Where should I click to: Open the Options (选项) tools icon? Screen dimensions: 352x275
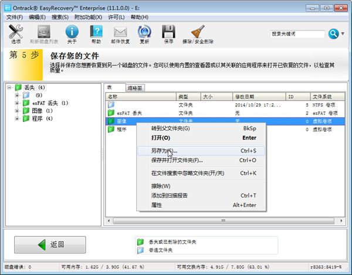pos(16,32)
